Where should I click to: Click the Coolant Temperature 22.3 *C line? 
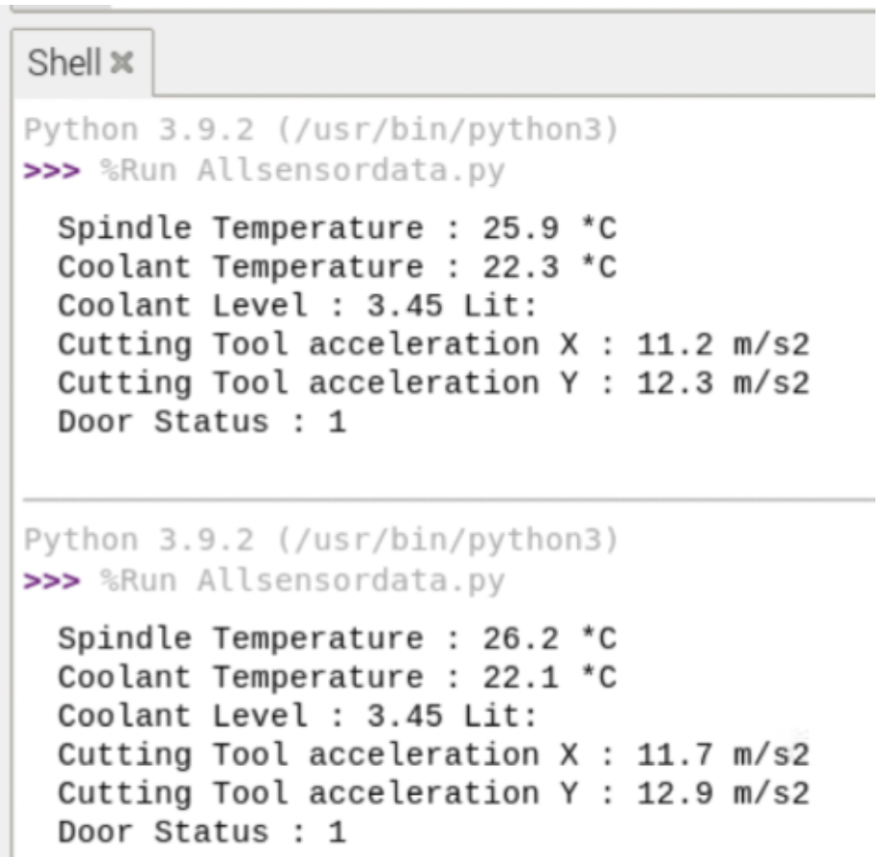coord(338,267)
